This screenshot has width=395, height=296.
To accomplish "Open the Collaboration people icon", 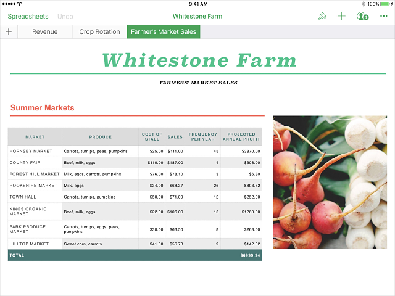I will (x=362, y=17).
